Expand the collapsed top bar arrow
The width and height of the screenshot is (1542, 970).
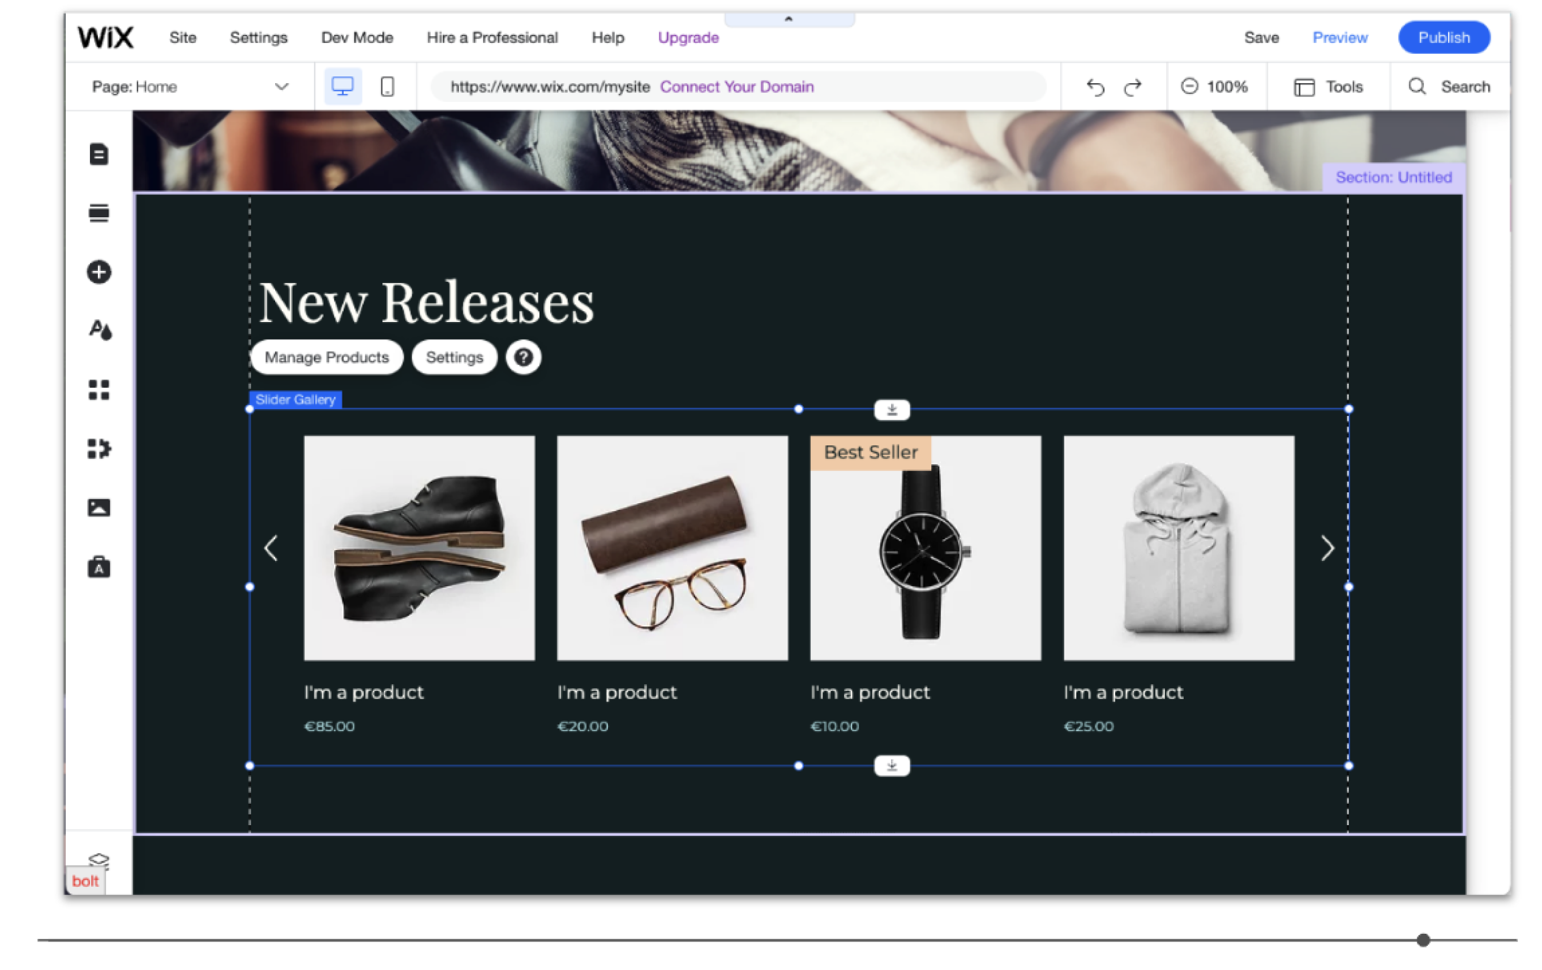[789, 19]
